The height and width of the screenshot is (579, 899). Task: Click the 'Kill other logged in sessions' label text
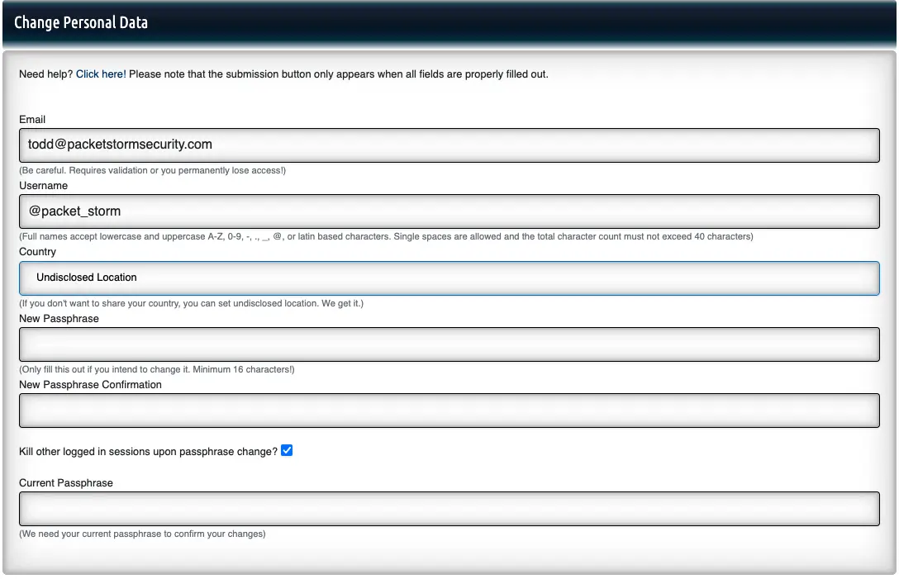click(x=148, y=452)
